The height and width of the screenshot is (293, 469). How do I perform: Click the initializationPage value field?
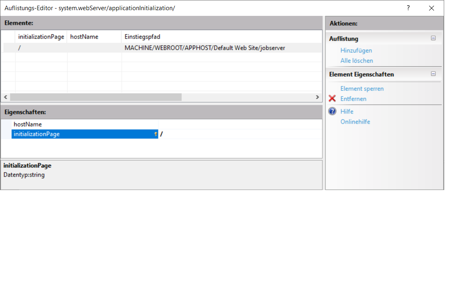[240, 134]
